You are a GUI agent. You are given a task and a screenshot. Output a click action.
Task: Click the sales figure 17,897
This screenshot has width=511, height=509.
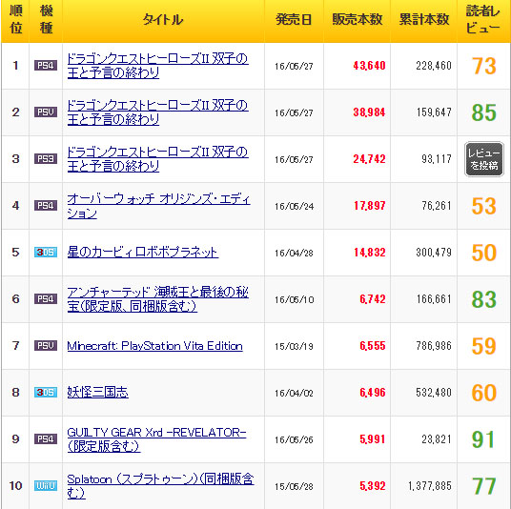370,206
